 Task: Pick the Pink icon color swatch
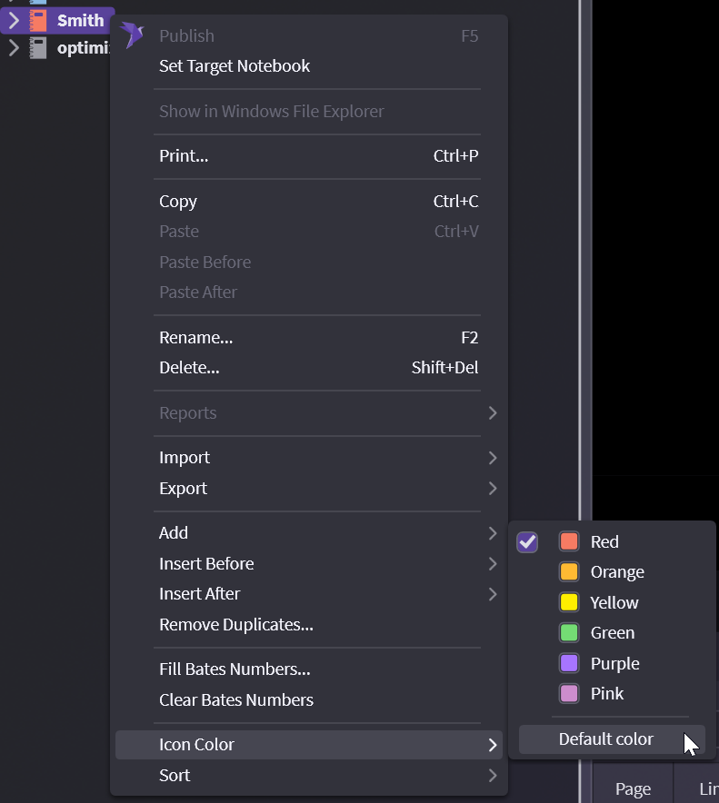569,694
